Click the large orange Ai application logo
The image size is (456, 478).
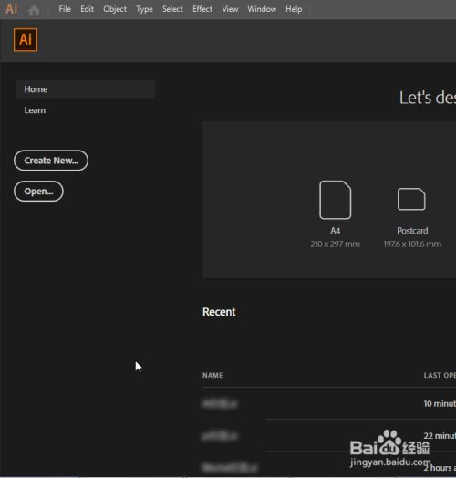click(26, 40)
